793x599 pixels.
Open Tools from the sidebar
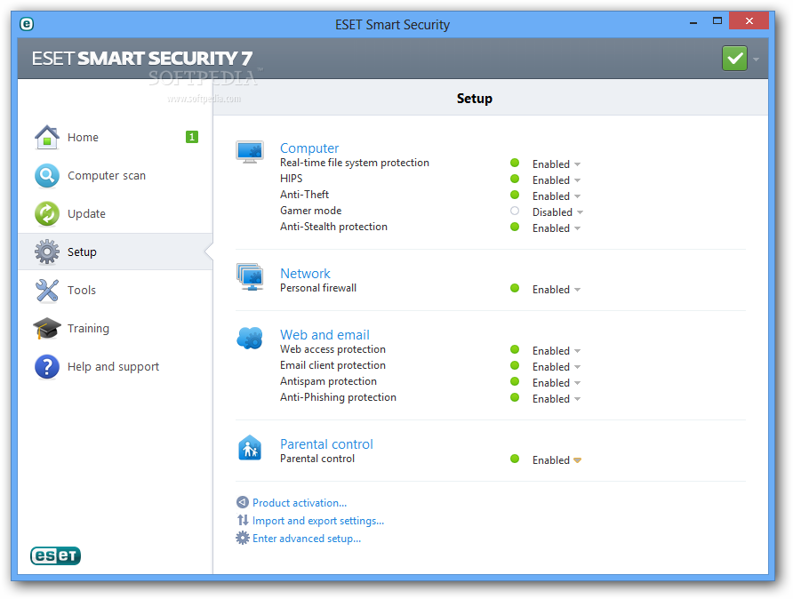pos(46,290)
